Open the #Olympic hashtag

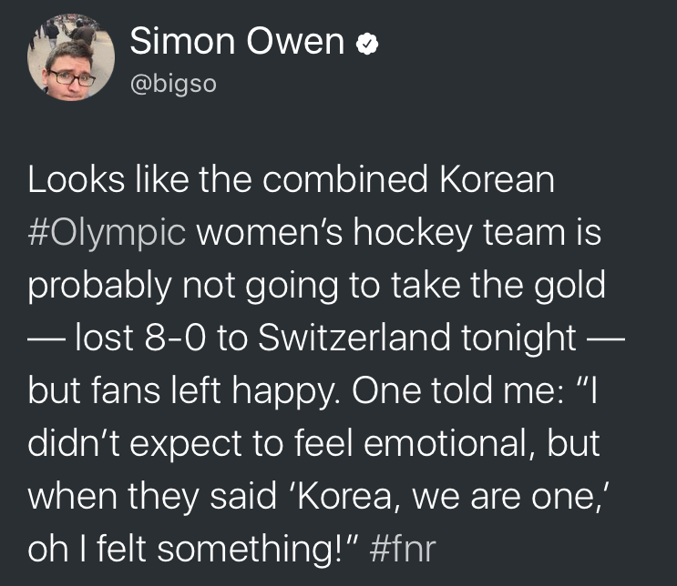click(x=107, y=232)
